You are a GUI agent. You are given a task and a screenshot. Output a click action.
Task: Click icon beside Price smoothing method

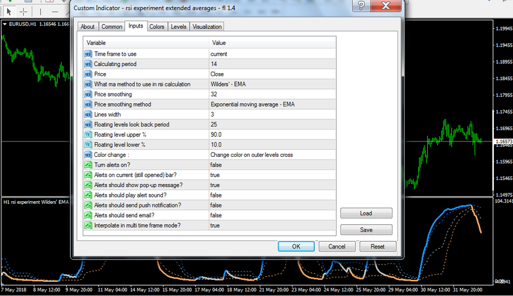tap(88, 104)
